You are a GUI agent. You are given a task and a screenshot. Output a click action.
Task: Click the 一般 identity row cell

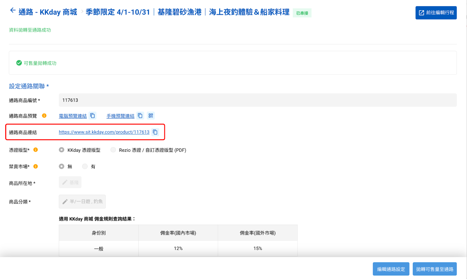(x=99, y=249)
